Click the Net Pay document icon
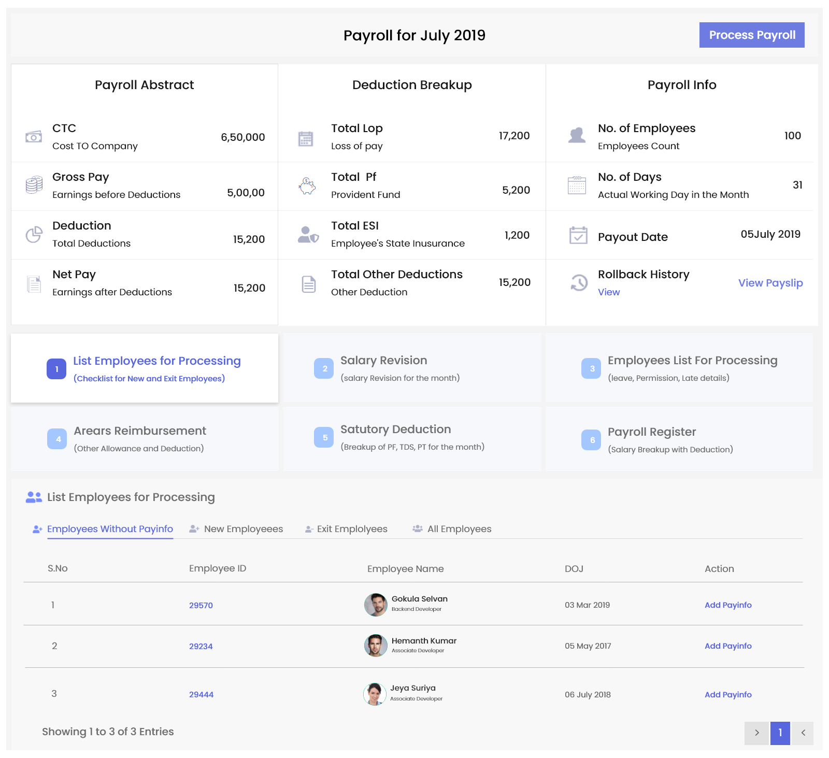Image resolution: width=829 pixels, height=758 pixels. [x=34, y=284]
